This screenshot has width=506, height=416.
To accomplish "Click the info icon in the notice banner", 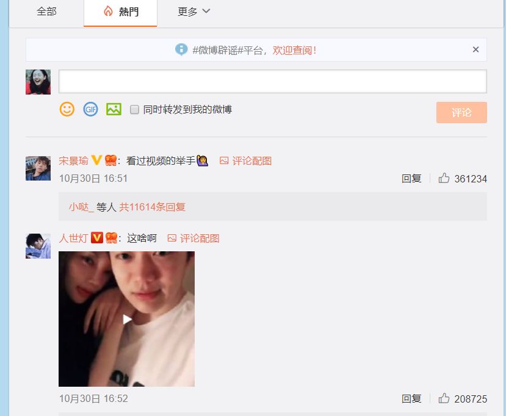I will click(181, 49).
